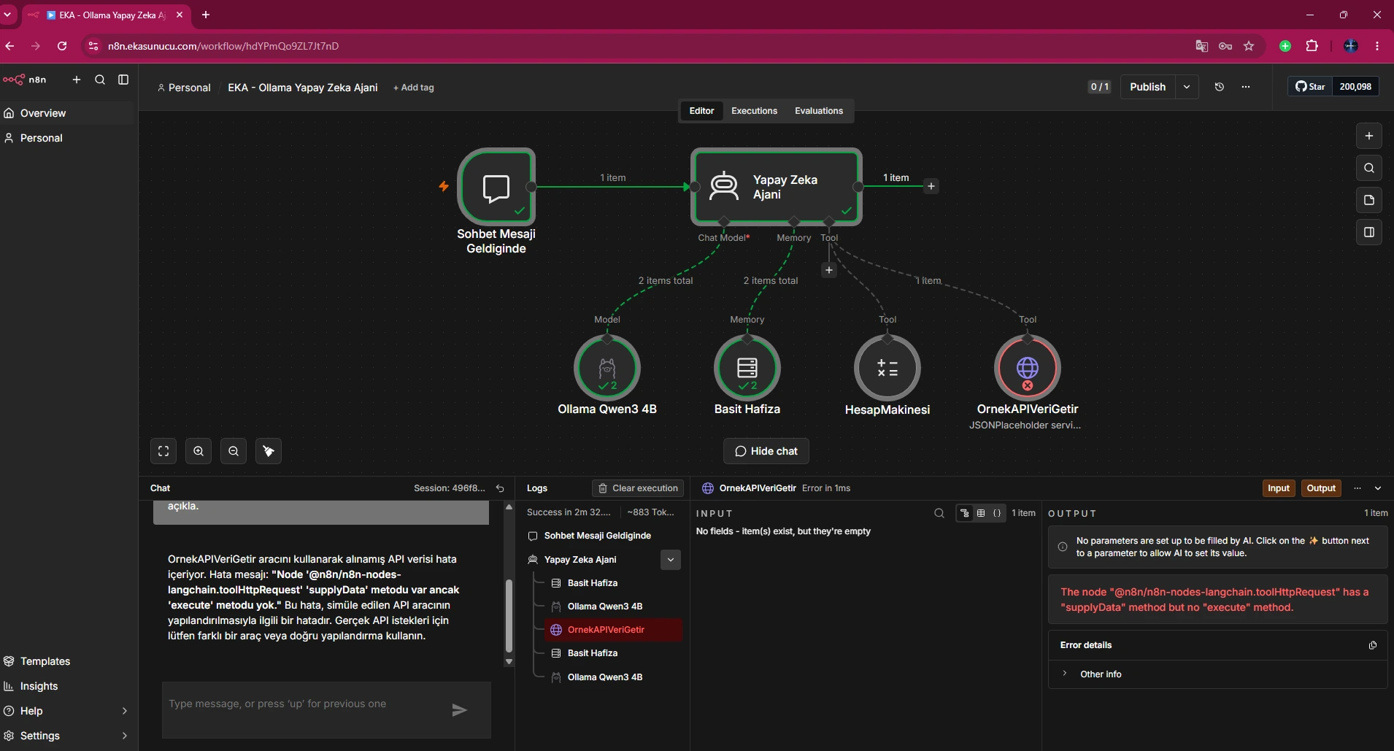1394x751 pixels.
Task: Copy the error details
Action: (x=1373, y=645)
